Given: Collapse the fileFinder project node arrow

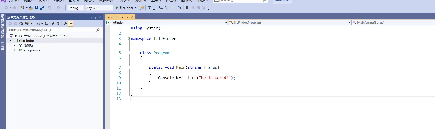Looking at the screenshot, I should pos(10,41).
